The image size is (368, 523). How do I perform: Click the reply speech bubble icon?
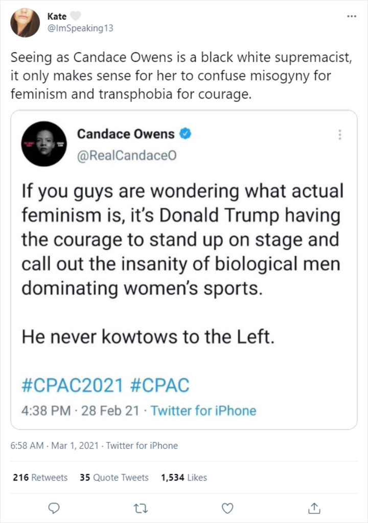(54, 508)
